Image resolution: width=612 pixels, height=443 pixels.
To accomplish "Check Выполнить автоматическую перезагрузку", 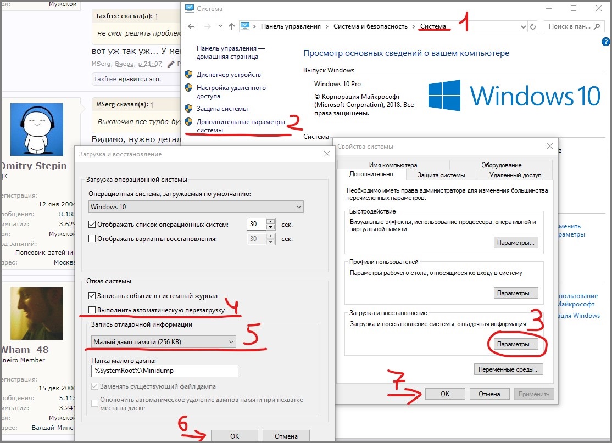I will [92, 310].
